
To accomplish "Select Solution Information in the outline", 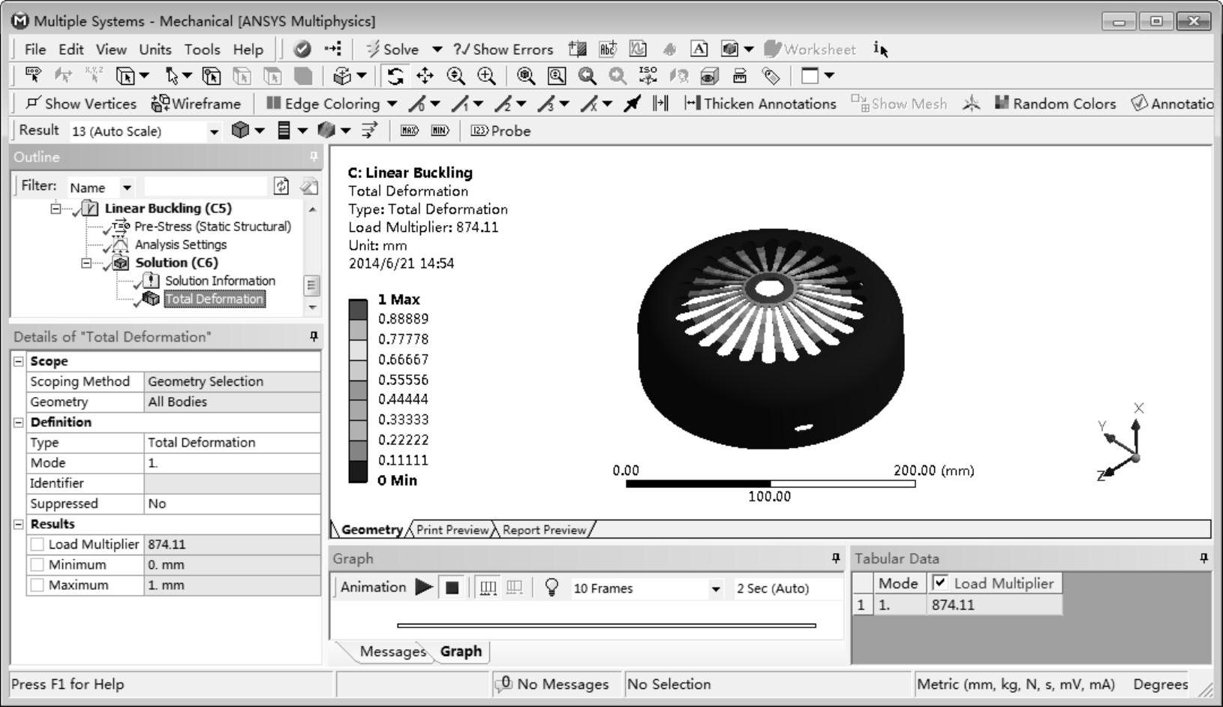I will (220, 281).
